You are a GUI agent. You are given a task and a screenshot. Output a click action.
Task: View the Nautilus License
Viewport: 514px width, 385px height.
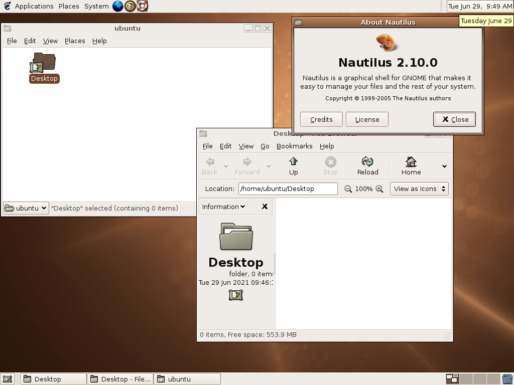(367, 119)
